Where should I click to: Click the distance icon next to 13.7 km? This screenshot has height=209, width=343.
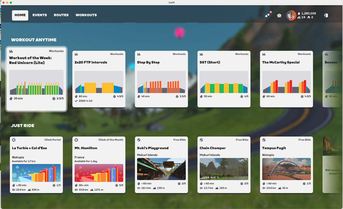[201, 188]
